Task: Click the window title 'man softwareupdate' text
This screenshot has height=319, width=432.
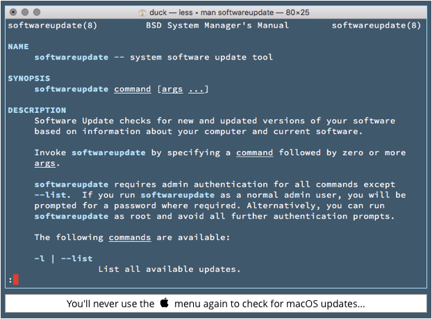Action: (238, 12)
